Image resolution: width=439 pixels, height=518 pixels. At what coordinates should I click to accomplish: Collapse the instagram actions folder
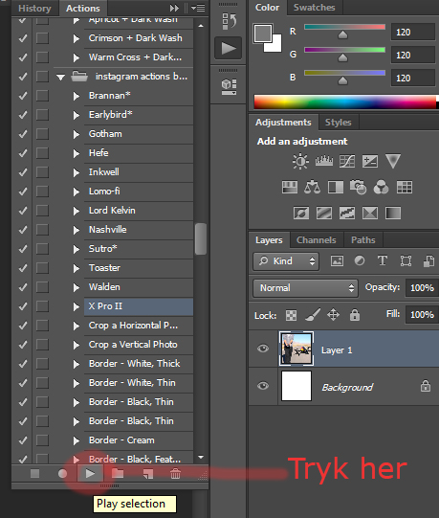(x=60, y=78)
